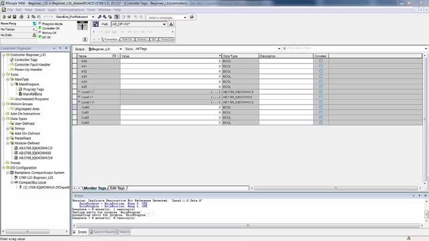Click the Cut toolbar icon
This screenshot has width=429, height=241.
(28, 17)
